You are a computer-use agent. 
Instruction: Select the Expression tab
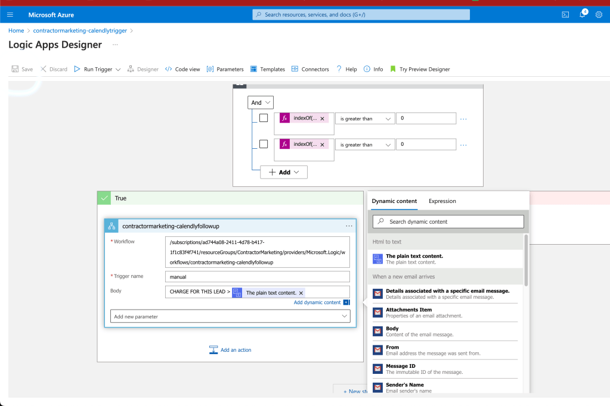coord(442,201)
